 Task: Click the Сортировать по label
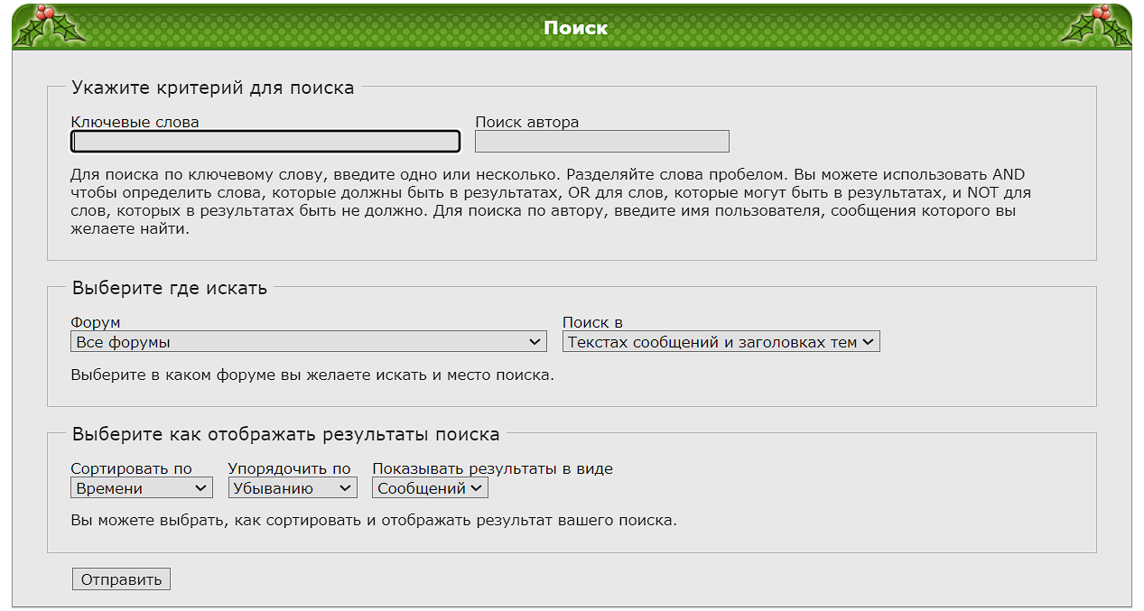(131, 468)
